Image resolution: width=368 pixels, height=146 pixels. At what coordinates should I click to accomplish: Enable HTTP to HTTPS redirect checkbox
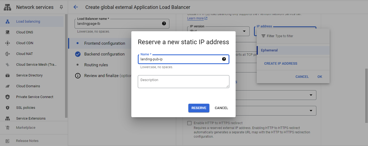pos(189,123)
